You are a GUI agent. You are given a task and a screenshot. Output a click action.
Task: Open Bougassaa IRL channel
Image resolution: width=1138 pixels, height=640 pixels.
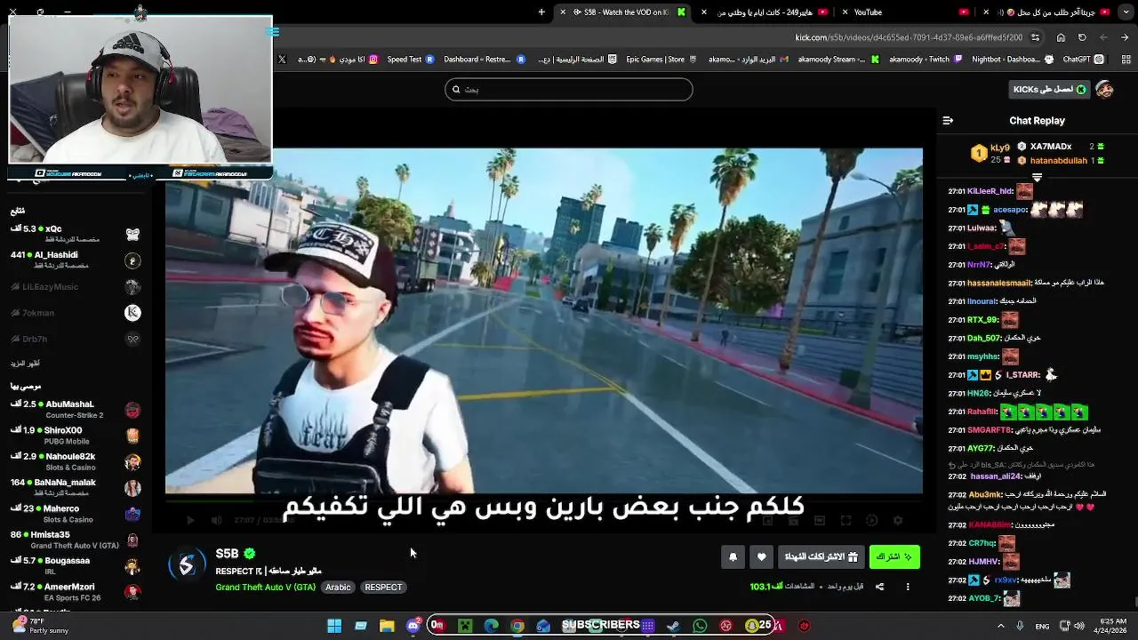click(76, 565)
